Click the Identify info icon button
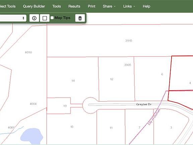Screen dimensions: 193x145 click(34, 18)
